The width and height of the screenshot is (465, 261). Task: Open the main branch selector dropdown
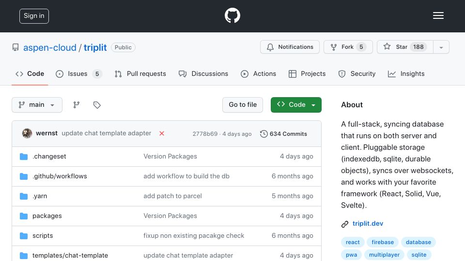(37, 105)
